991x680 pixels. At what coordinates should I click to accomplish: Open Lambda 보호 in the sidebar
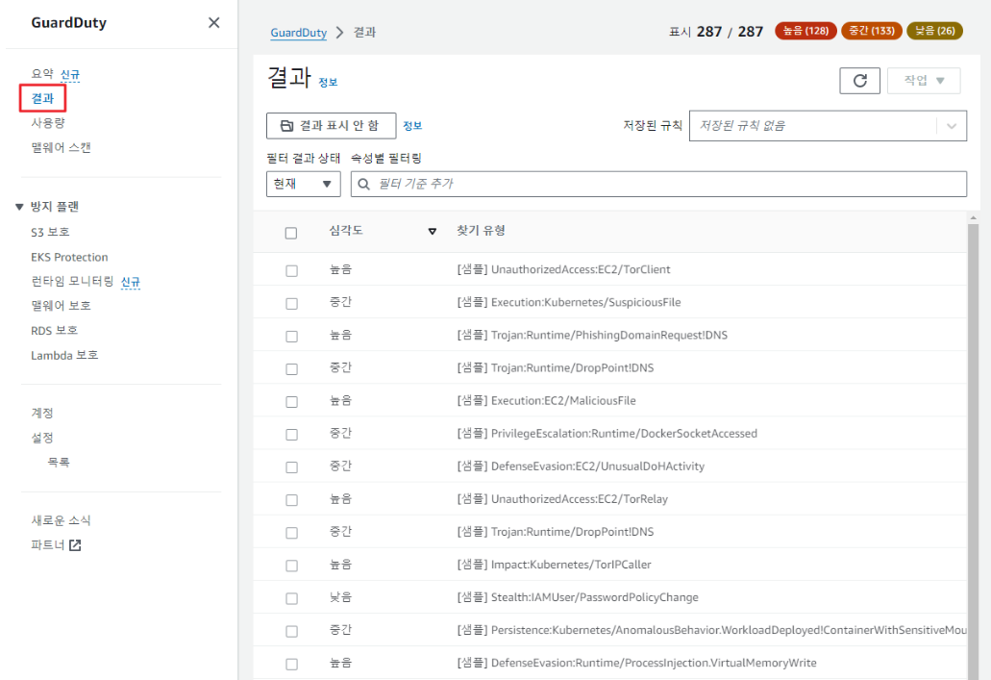64,356
